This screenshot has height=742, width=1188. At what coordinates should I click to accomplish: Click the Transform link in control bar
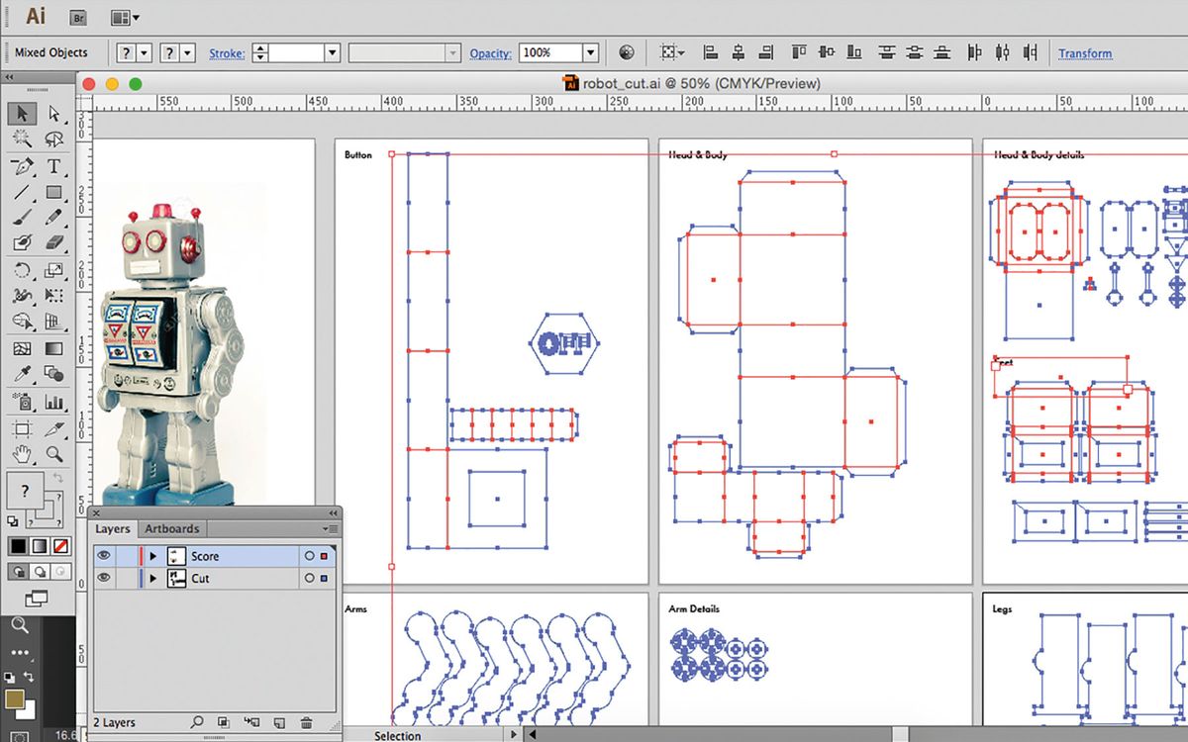coord(1084,53)
